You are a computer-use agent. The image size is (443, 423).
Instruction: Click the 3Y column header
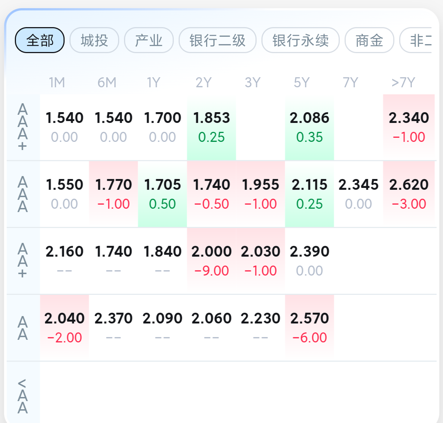click(x=253, y=82)
